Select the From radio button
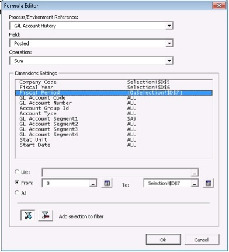Viewport: 229px width, 252px height. 17,183
